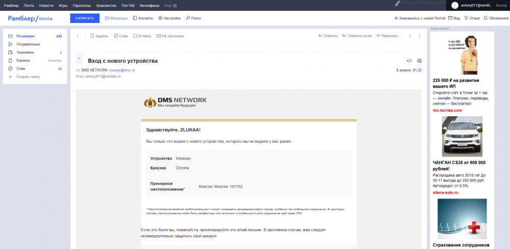Delete the email with Удалить
The width and height of the screenshot is (510, 249).
[x=99, y=36]
